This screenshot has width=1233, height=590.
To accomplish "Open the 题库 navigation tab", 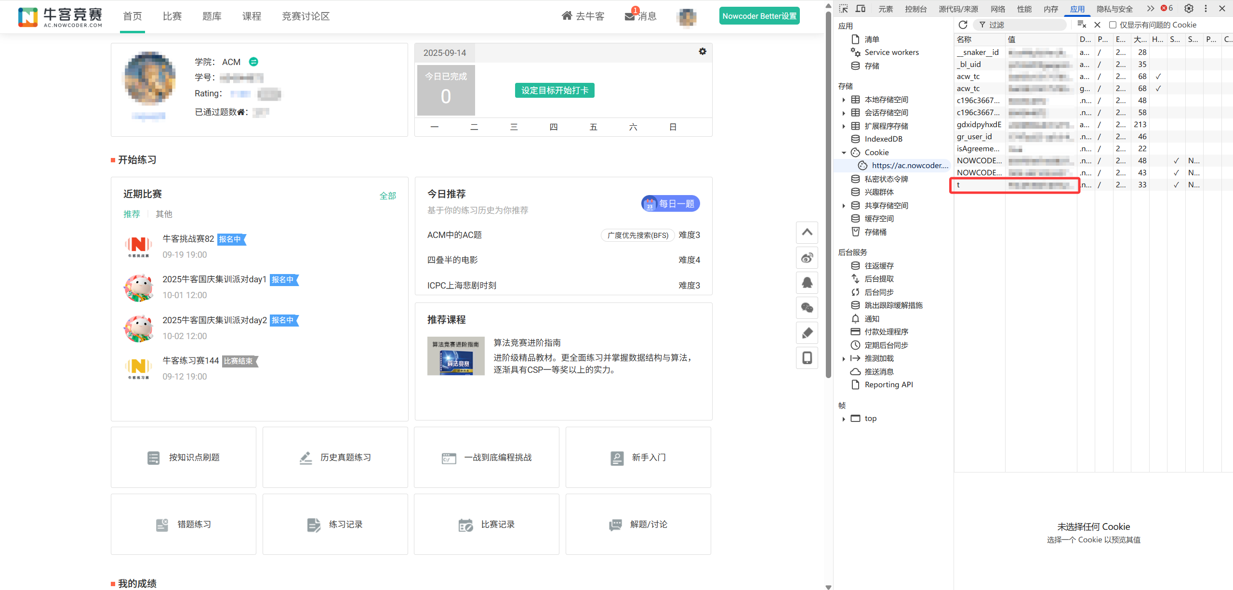I will tap(212, 16).
